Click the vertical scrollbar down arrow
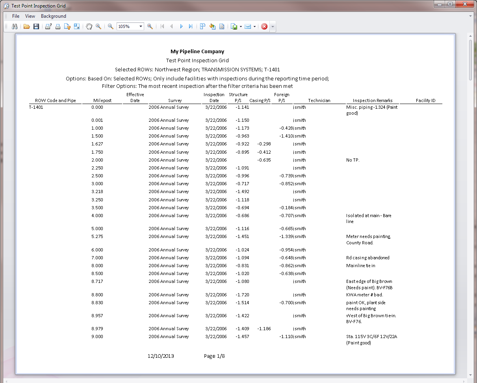Screen dimensions: 477x383 pos(470,374)
